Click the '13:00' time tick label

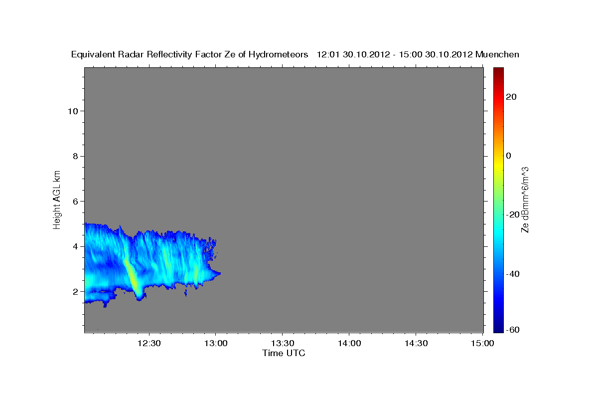click(x=215, y=343)
